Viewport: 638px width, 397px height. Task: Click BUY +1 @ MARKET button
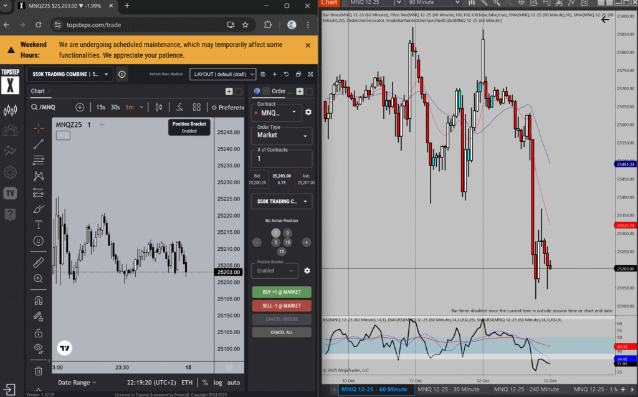pyautogui.click(x=282, y=292)
